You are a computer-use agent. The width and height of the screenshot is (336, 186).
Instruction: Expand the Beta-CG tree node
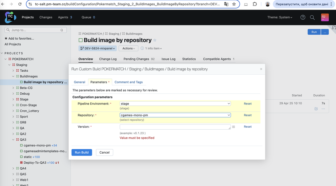(13, 88)
